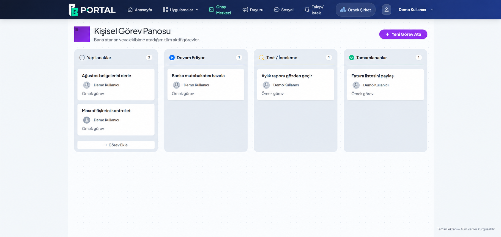Open the Banka mutabakatını hazırla task
Screen dimensions: 501x237
(x=206, y=84)
